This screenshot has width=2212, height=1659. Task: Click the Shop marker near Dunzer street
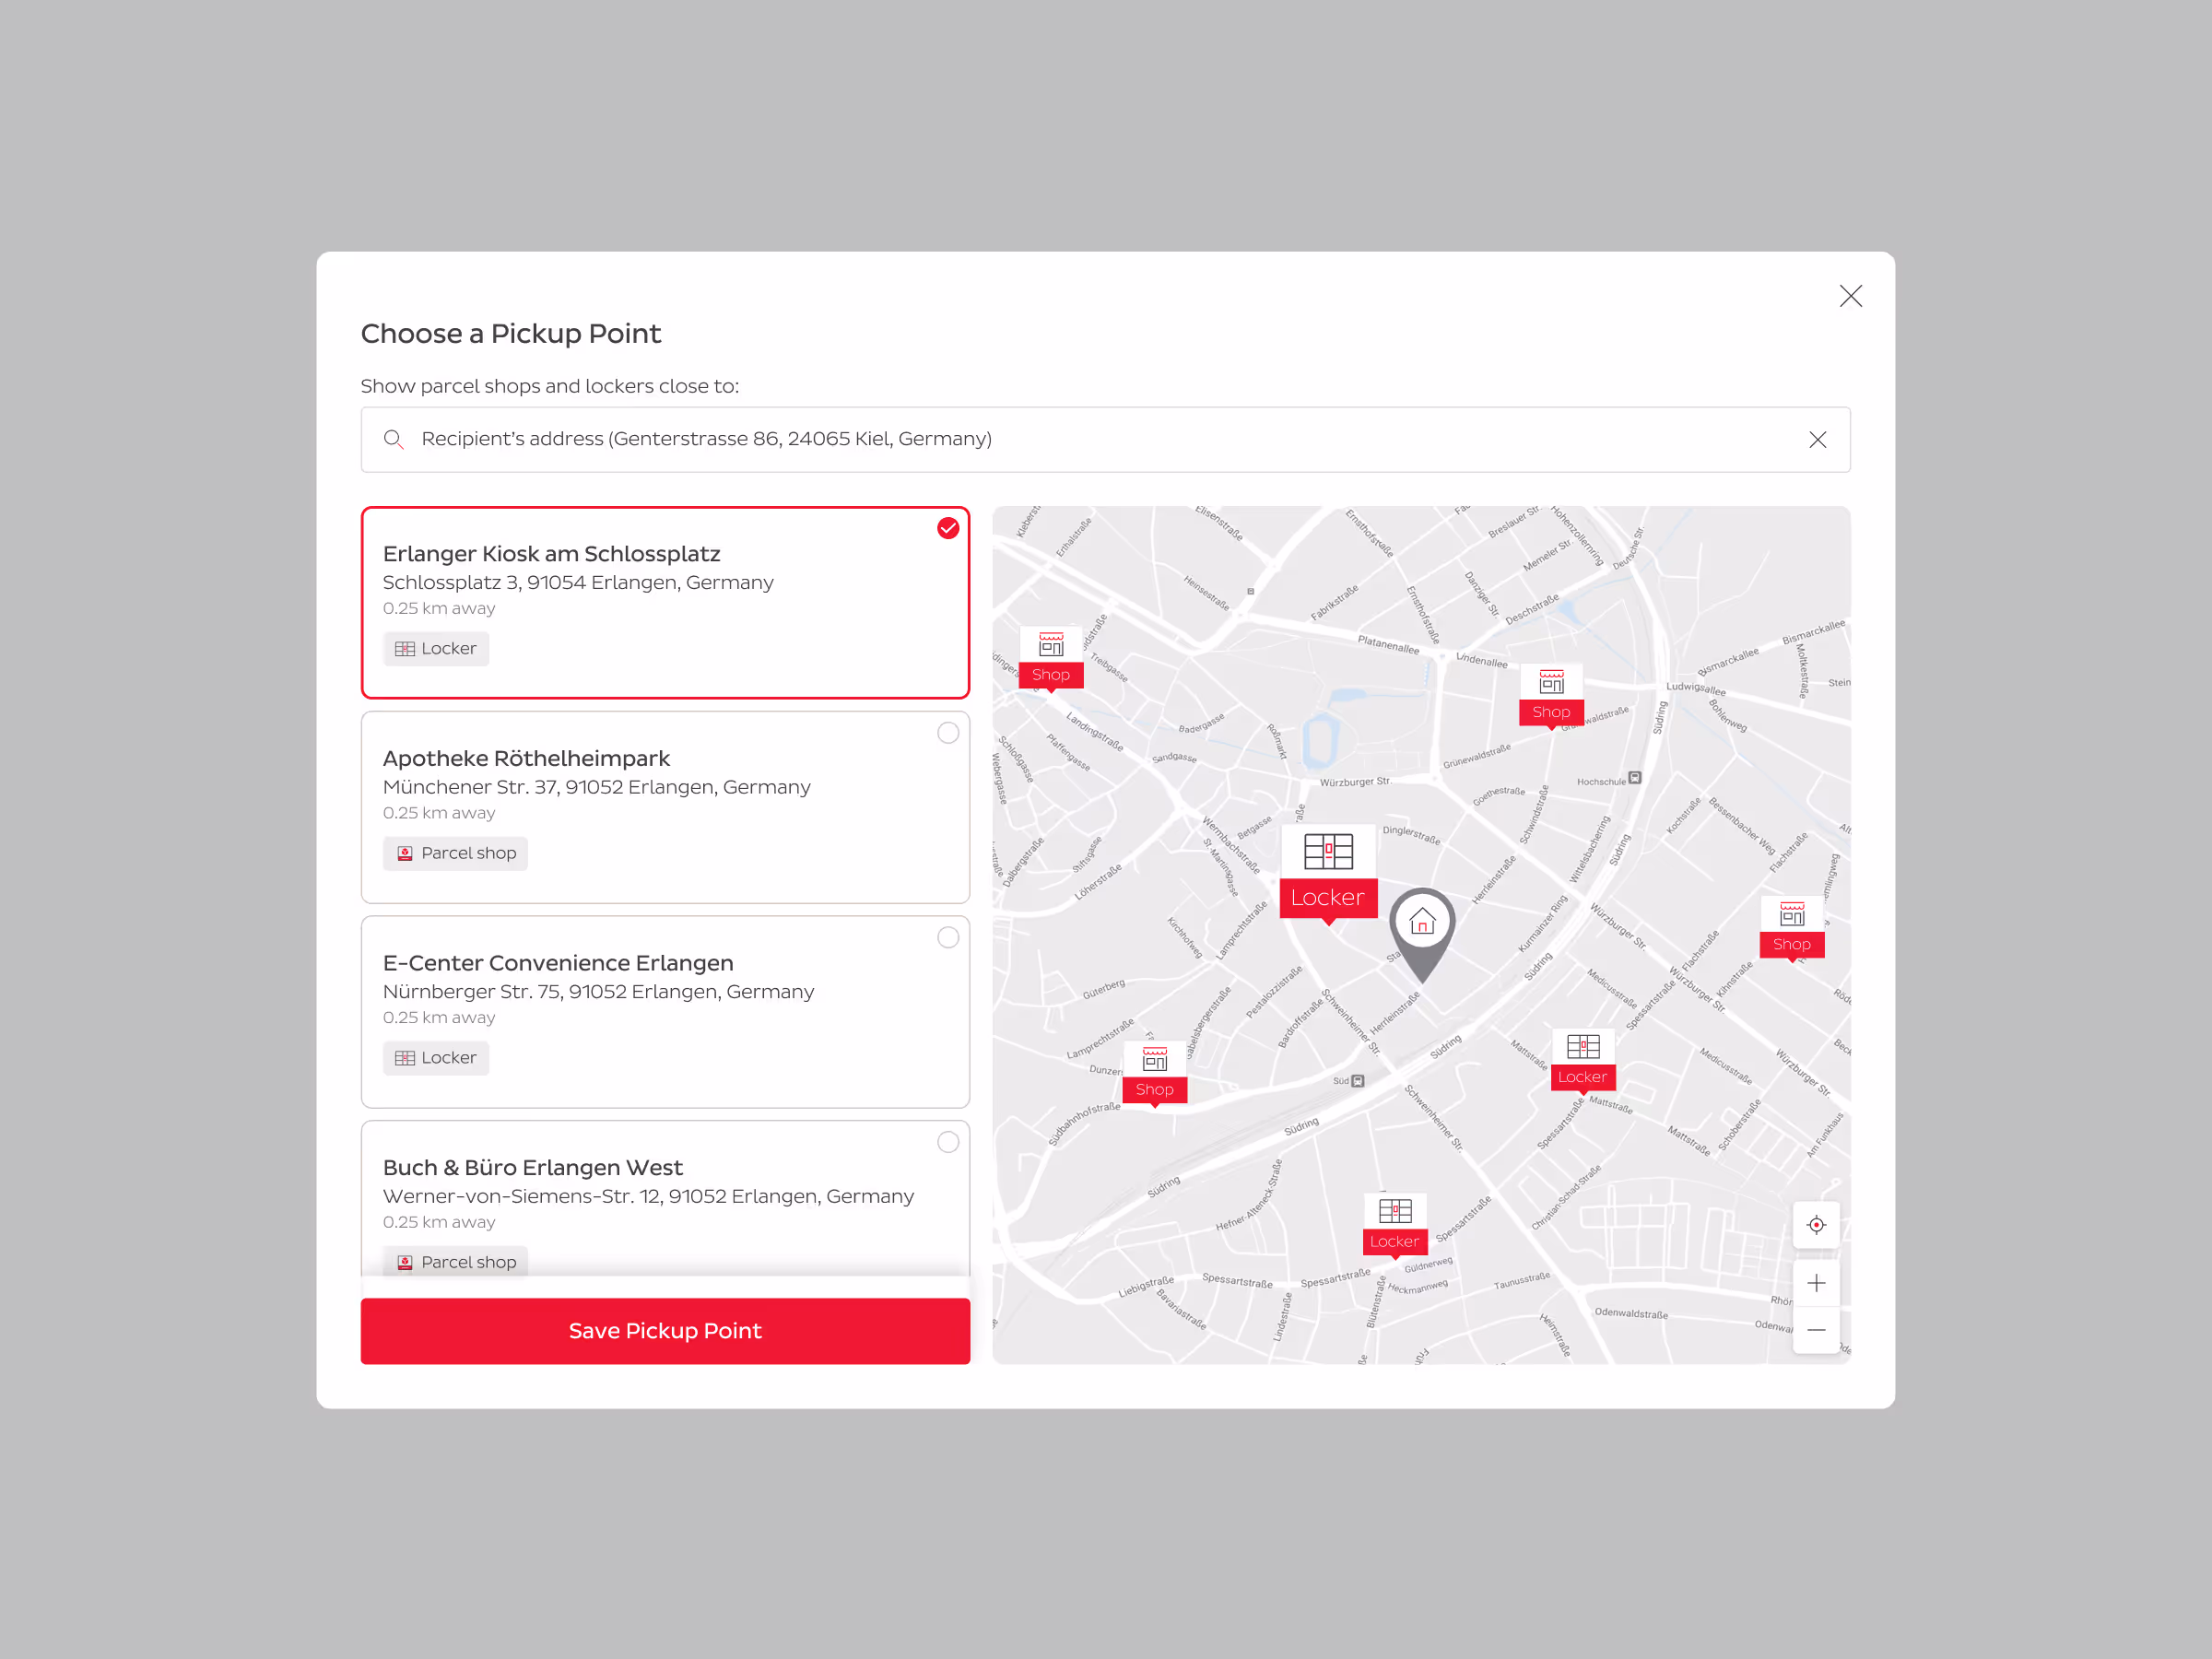click(1154, 1073)
